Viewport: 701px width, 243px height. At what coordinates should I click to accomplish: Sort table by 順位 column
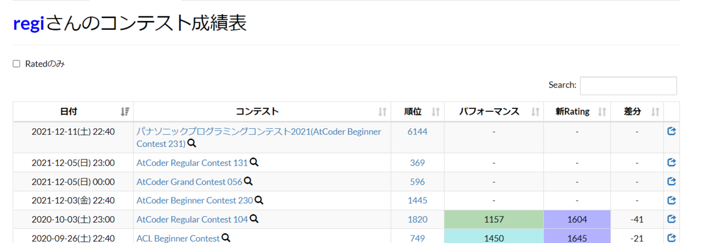click(x=418, y=111)
